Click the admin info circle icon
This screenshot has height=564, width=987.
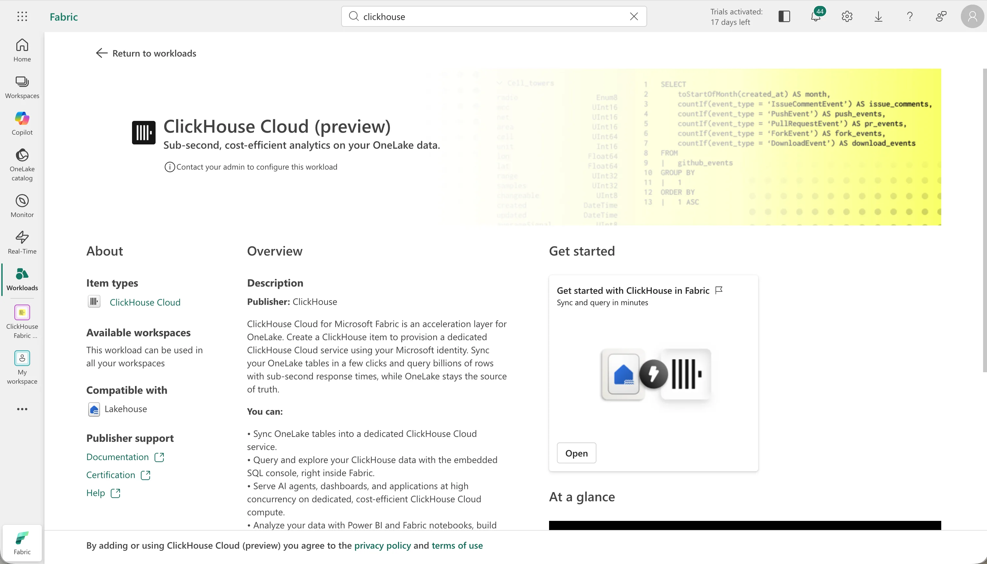pos(170,167)
